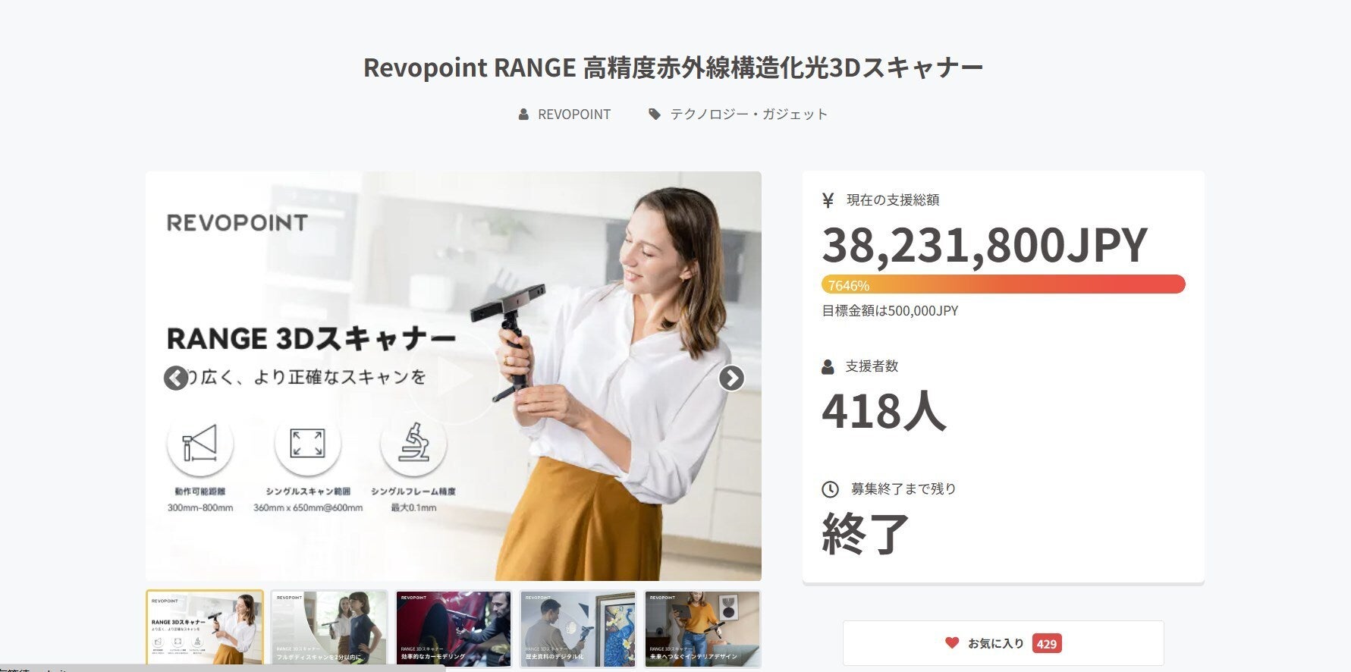The height and width of the screenshot is (672, 1351).
Task: Select the first RANGE 3Dスキャナー thumbnail
Action: tap(205, 628)
